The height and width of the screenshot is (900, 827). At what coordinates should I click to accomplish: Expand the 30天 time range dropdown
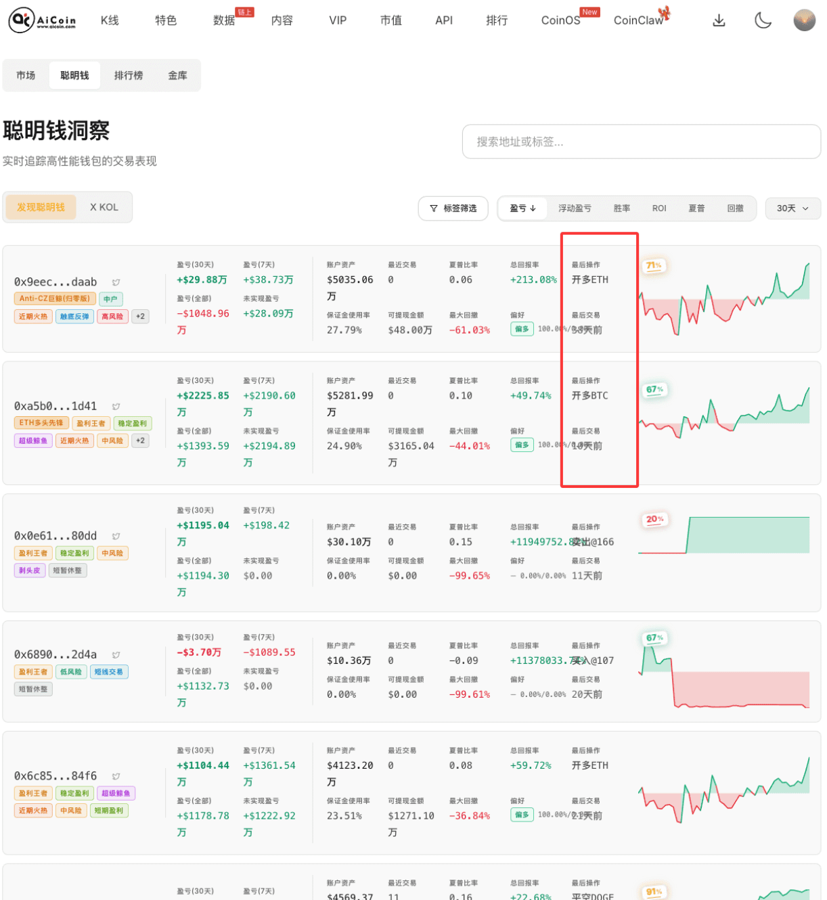792,208
